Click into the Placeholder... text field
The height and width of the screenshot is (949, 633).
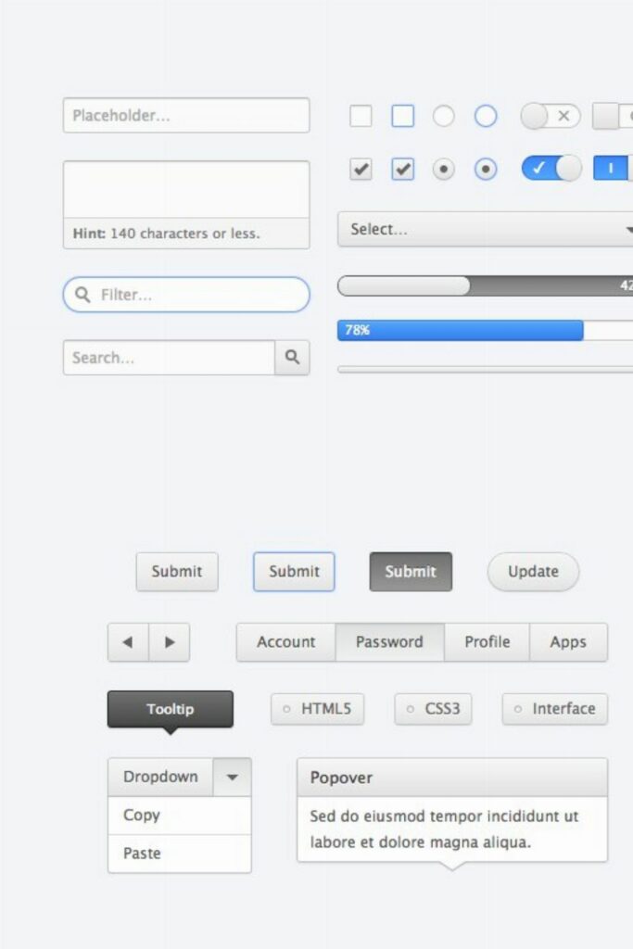point(186,116)
